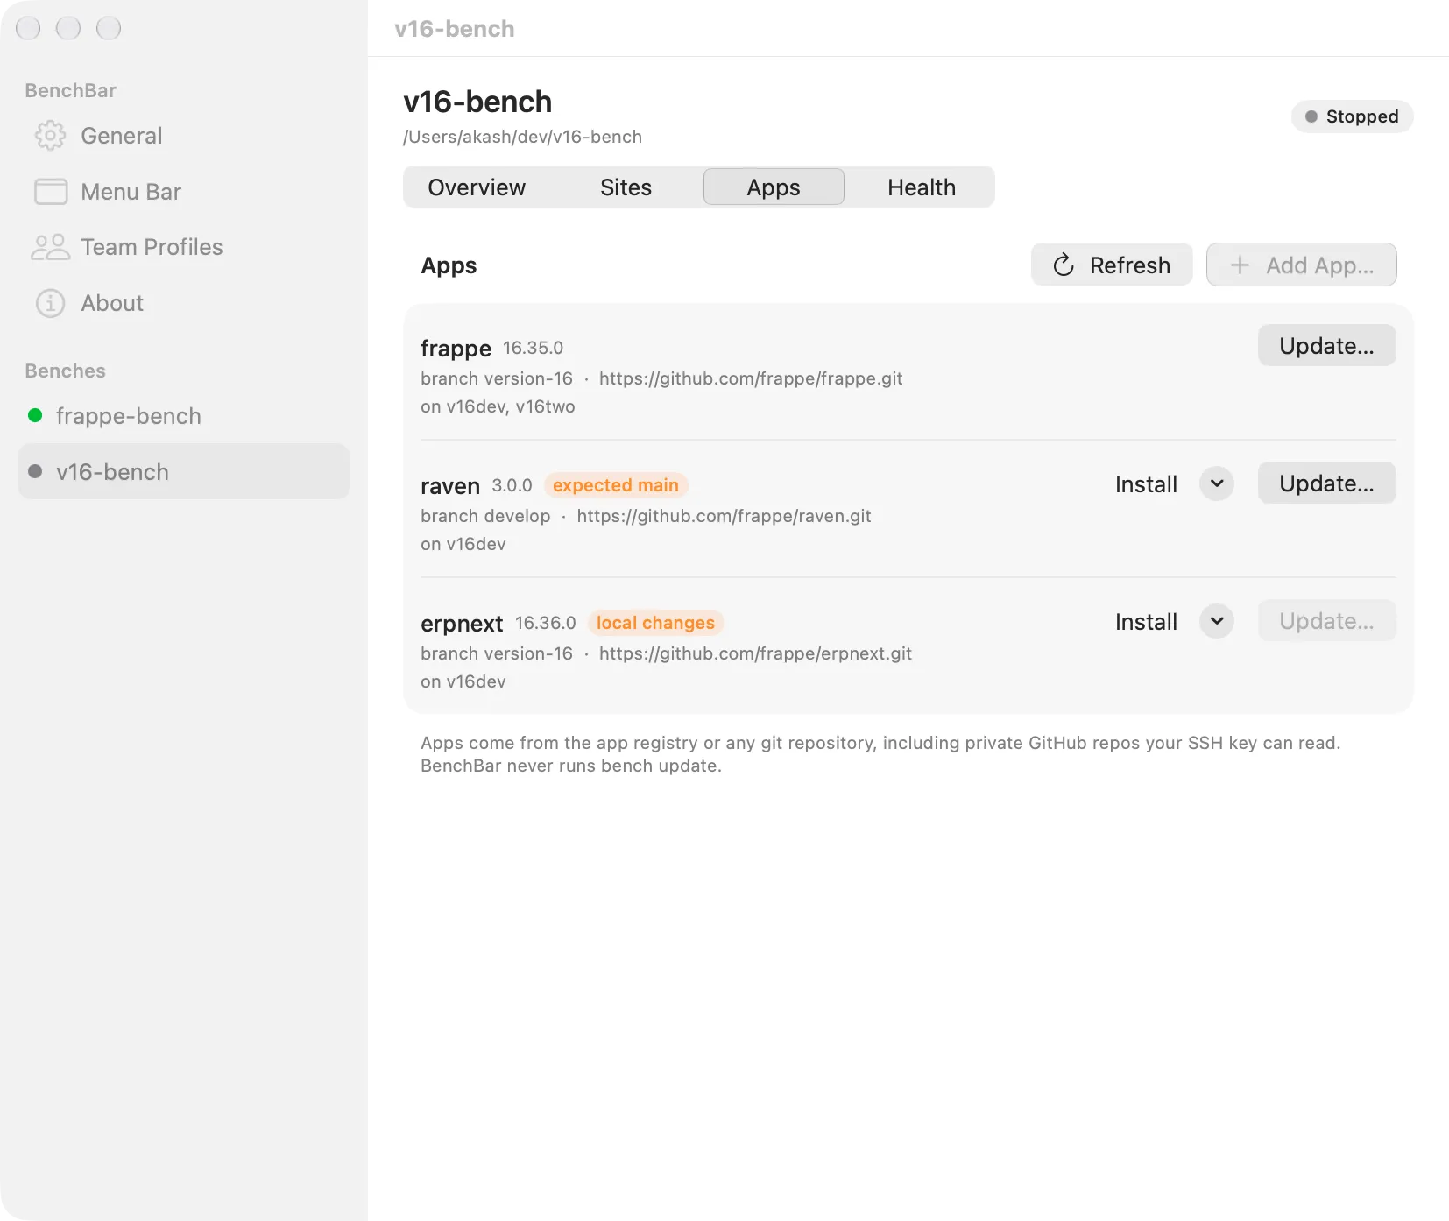Image resolution: width=1449 pixels, height=1221 pixels.
Task: Switch to the Overview tab
Action: coord(477,187)
